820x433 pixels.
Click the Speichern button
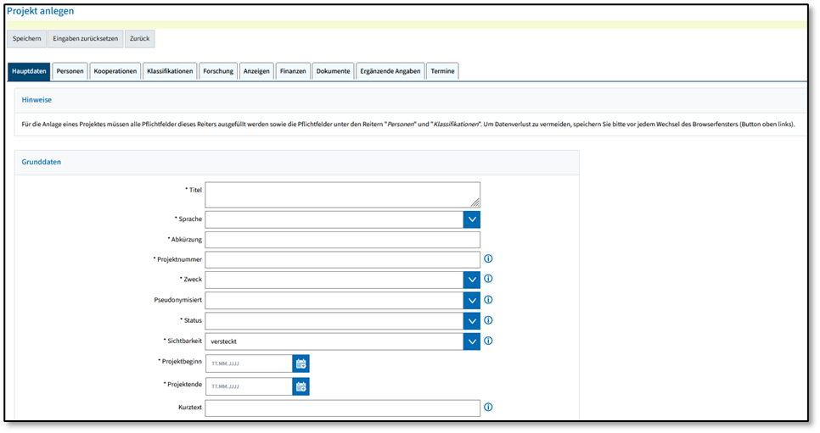coord(26,39)
